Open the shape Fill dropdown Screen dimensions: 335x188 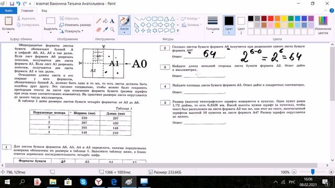(192, 25)
